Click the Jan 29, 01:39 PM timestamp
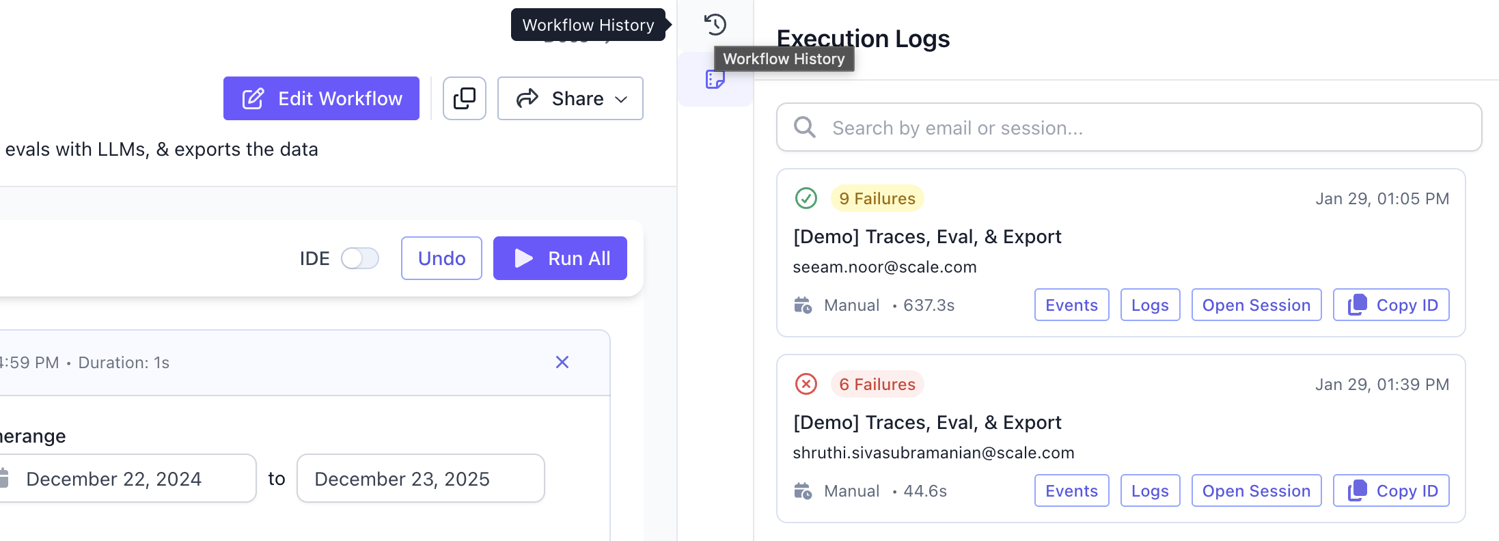 pos(1382,385)
